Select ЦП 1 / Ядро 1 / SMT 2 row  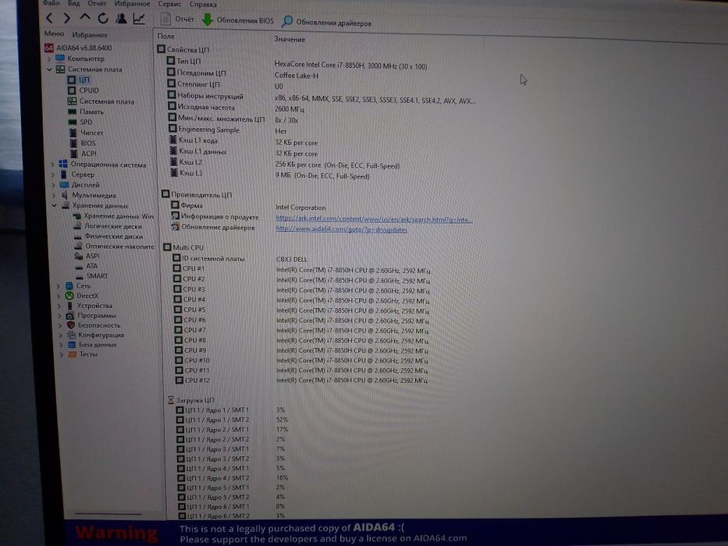233,420
